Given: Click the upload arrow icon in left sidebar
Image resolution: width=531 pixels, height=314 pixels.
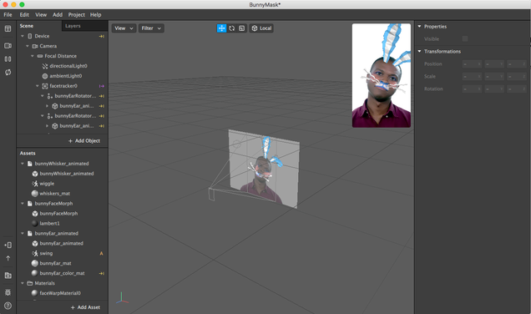Looking at the screenshot, I should click(8, 258).
